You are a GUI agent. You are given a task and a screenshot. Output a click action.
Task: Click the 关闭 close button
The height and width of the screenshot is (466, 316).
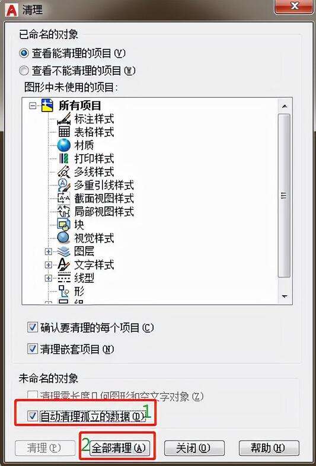194,448
